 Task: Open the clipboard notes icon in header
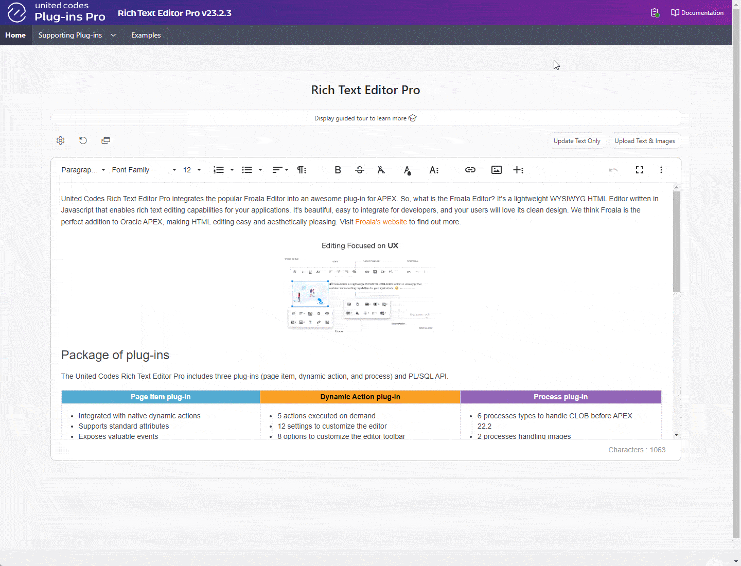coord(655,13)
